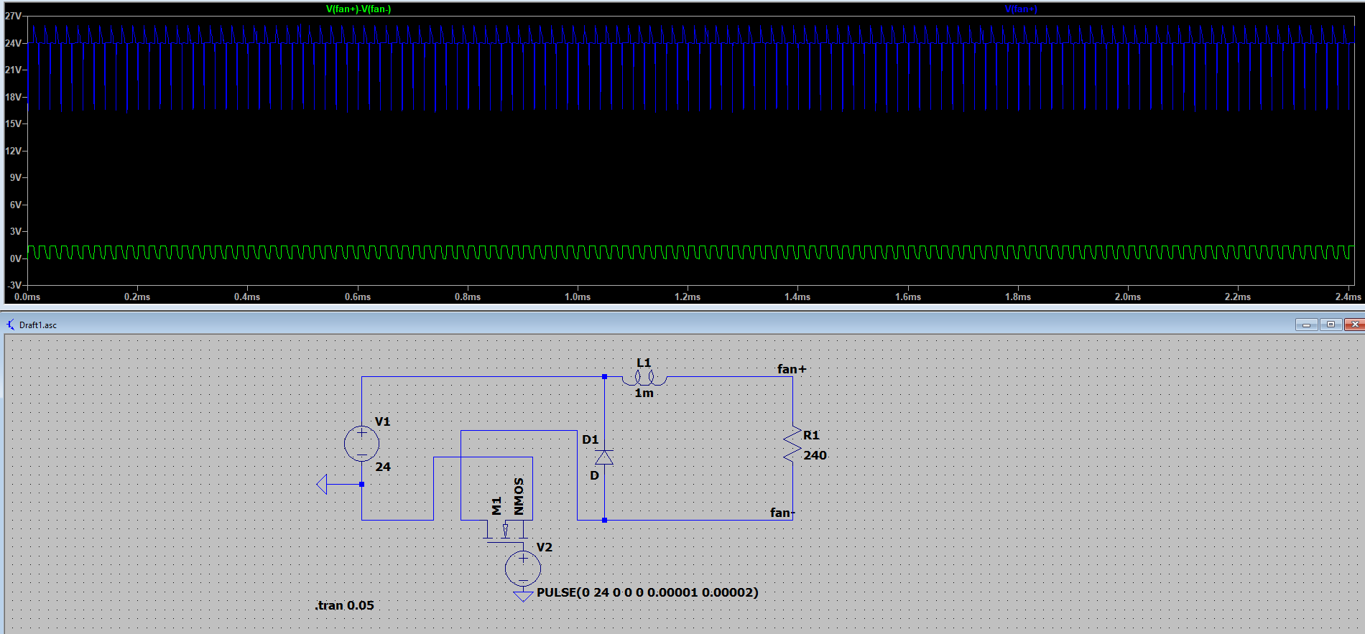The width and height of the screenshot is (1365, 634).
Task: Click the 15V vertical axis label
Action: tap(13, 123)
